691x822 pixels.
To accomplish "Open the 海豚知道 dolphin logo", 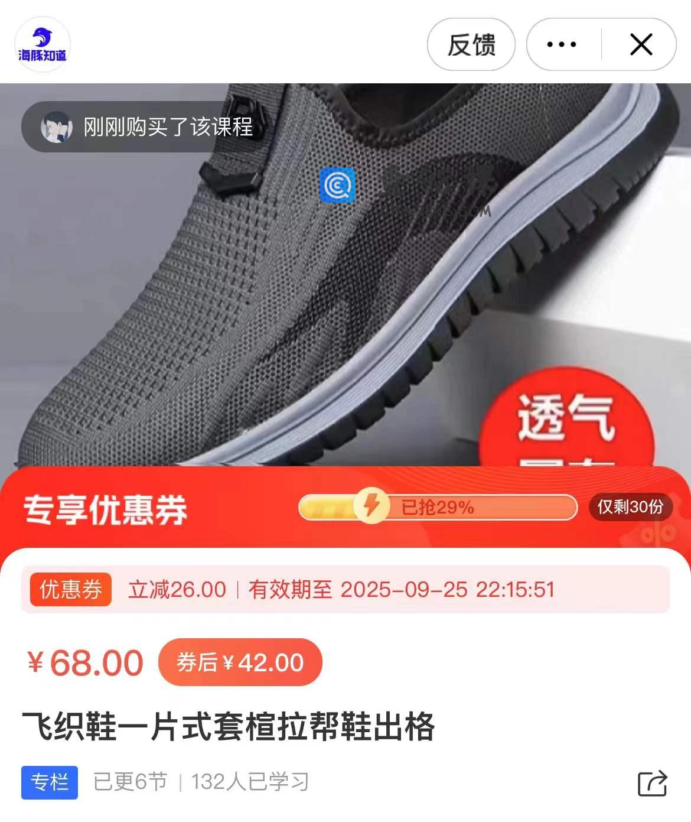I will coord(43,44).
